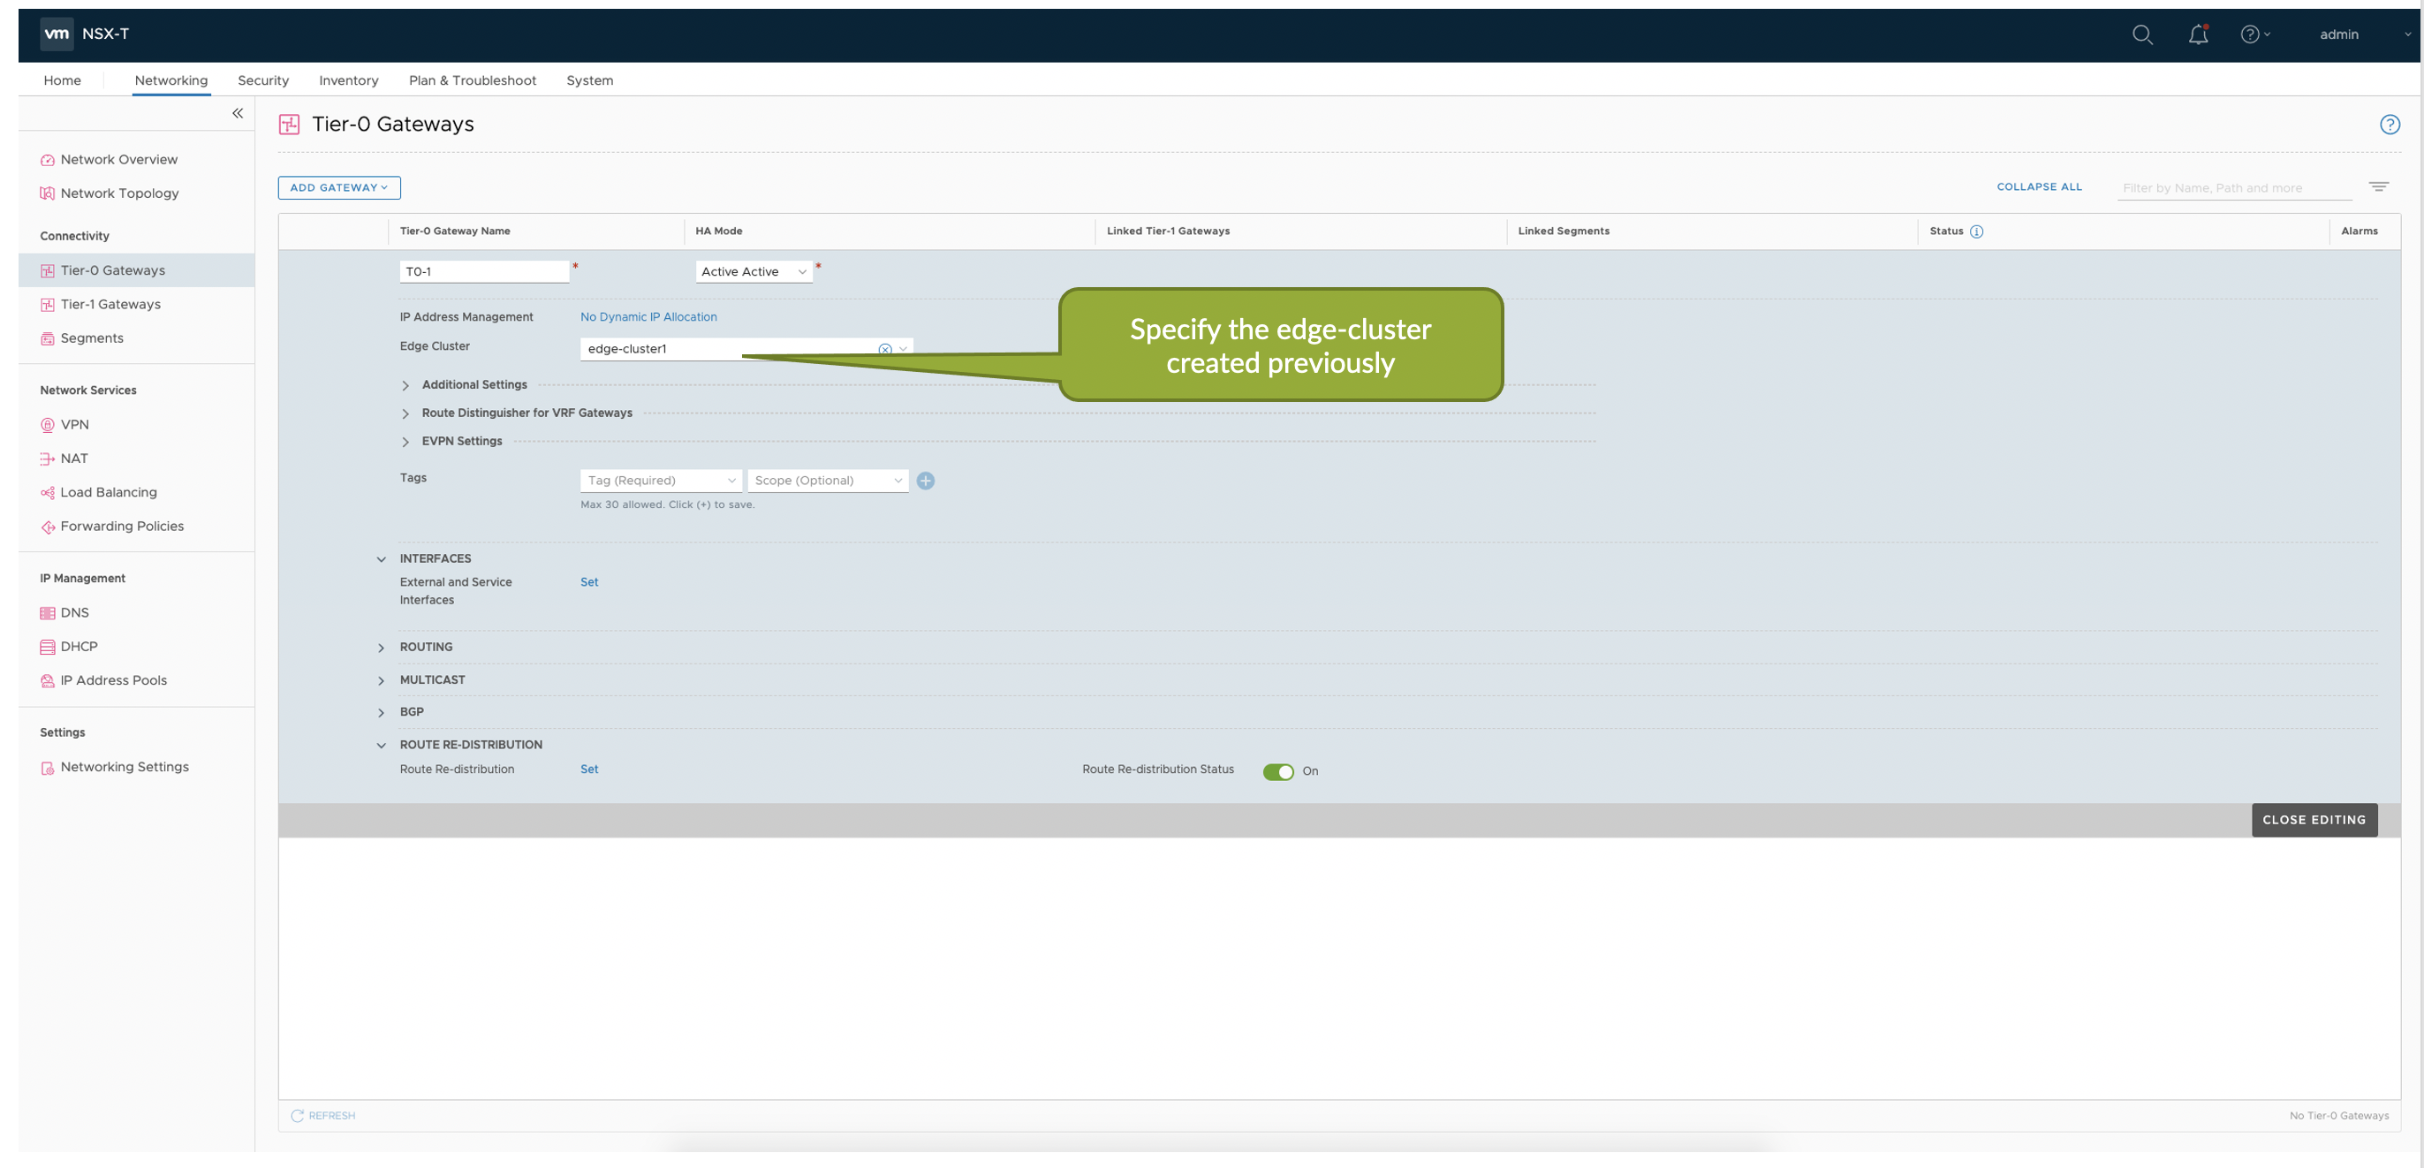2424x1168 pixels.
Task: Open the System tab
Action: pyautogui.click(x=589, y=81)
